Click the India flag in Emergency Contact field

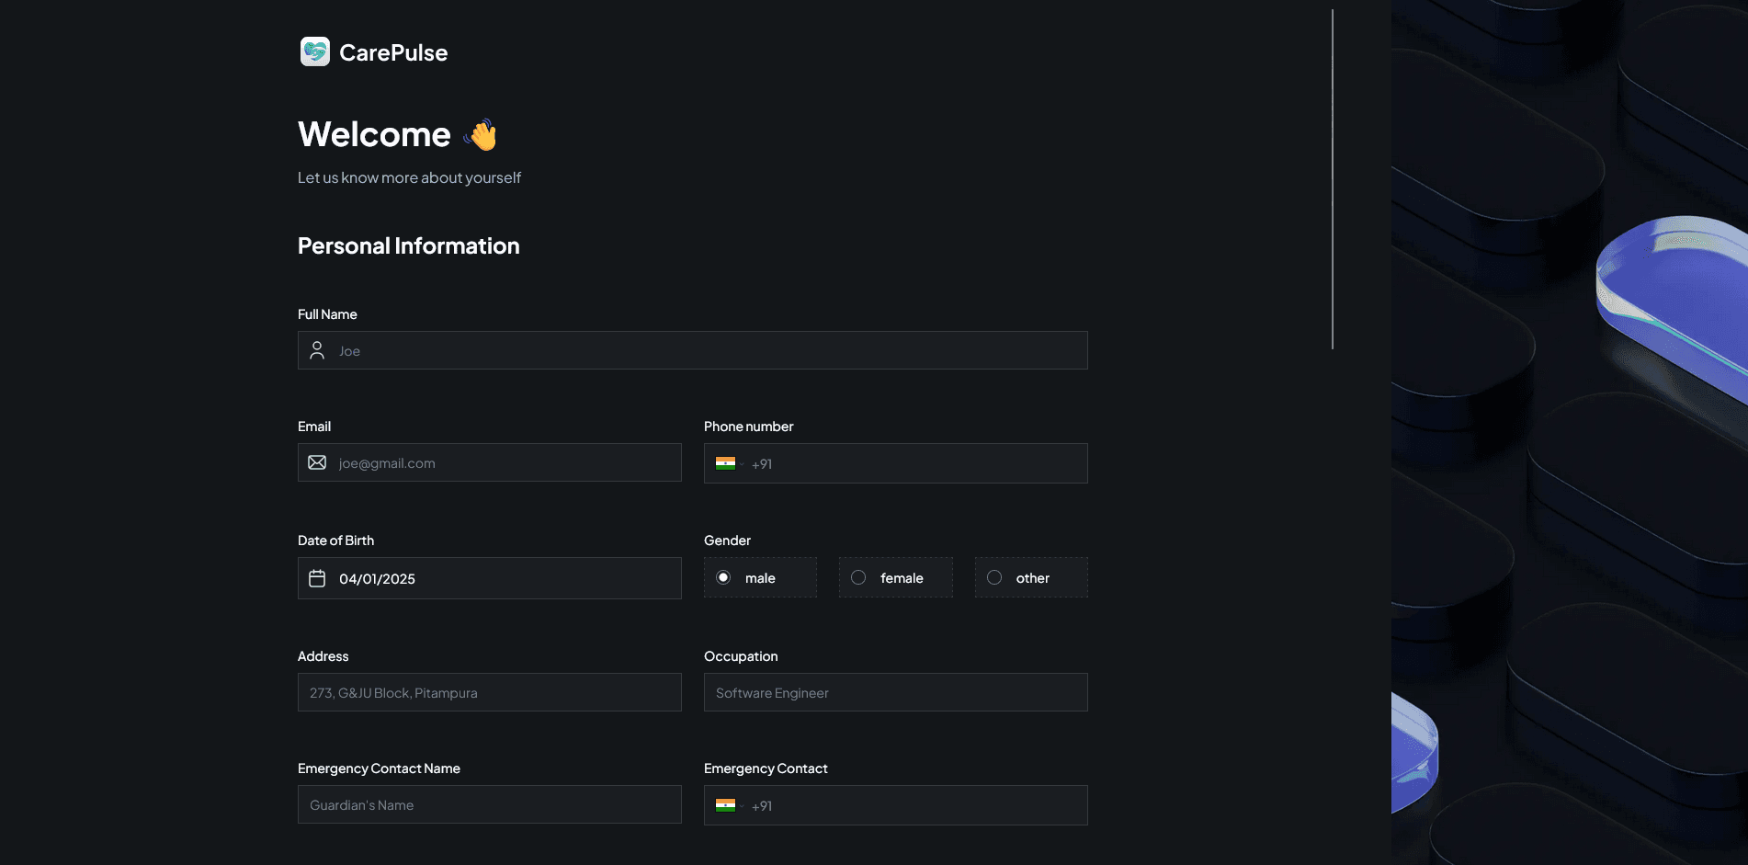(725, 805)
